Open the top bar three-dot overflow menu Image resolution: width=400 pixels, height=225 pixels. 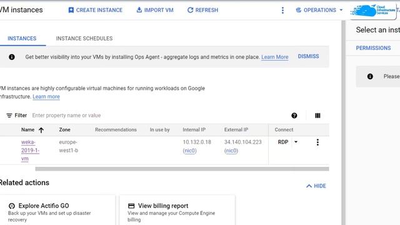pyautogui.click(x=282, y=10)
